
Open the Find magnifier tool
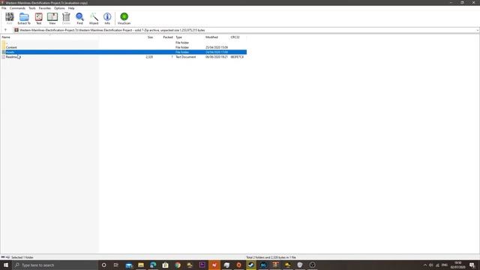click(79, 18)
